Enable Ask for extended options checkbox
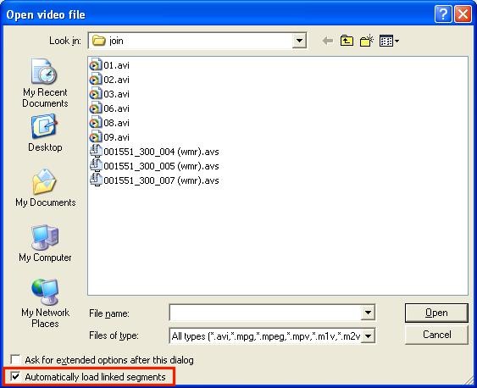 pos(15,360)
